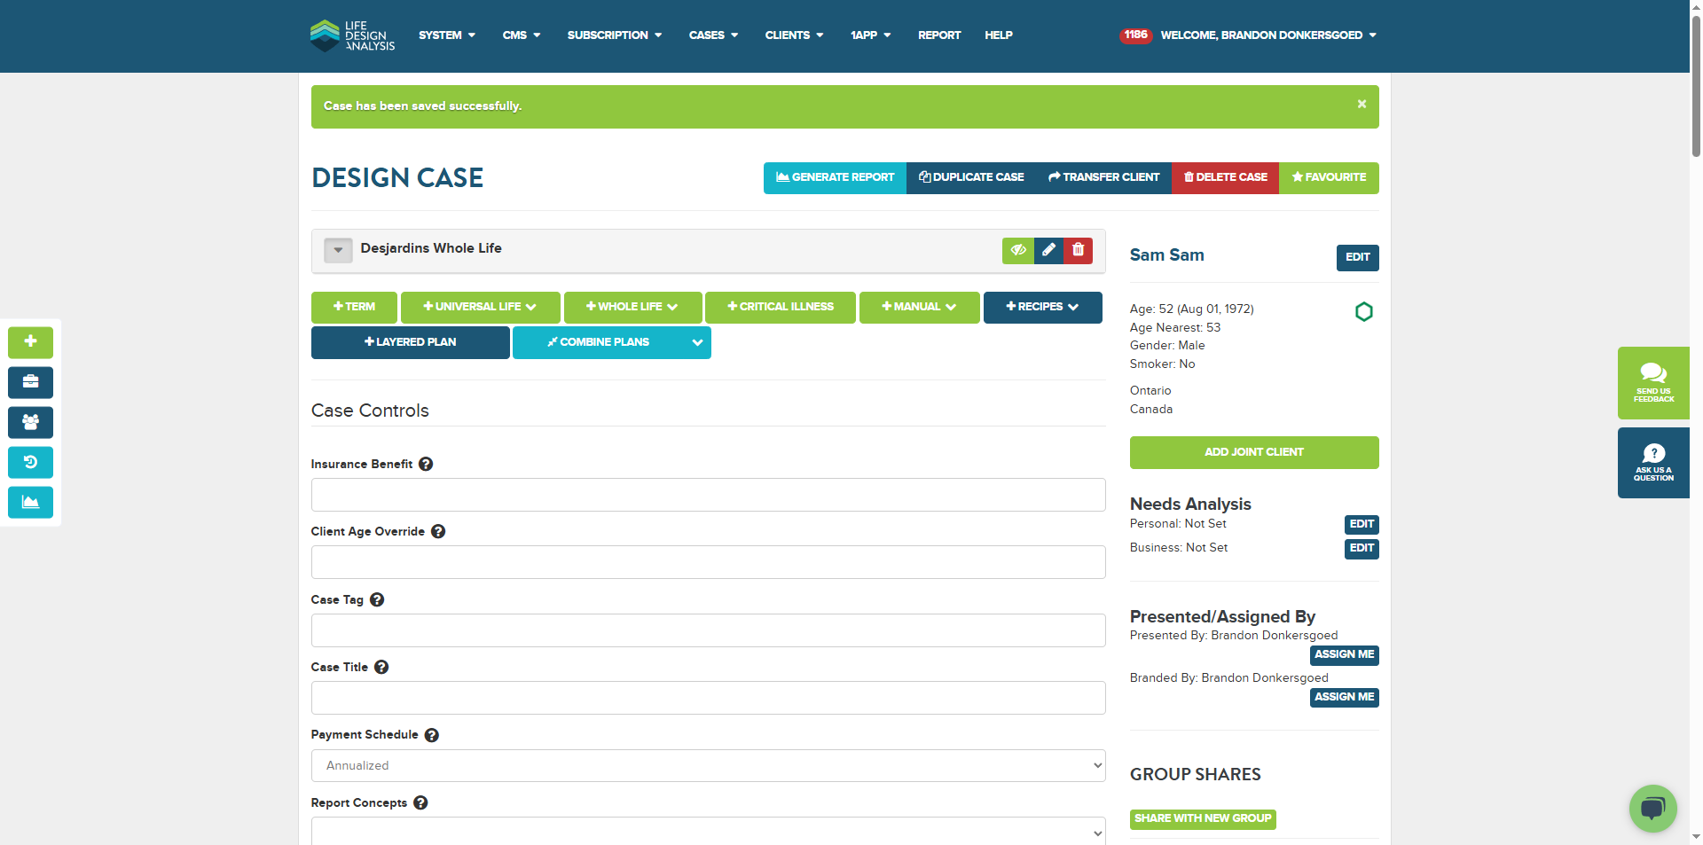
Task: Edit Desjardins Whole Life with pencil icon
Action: click(x=1048, y=250)
